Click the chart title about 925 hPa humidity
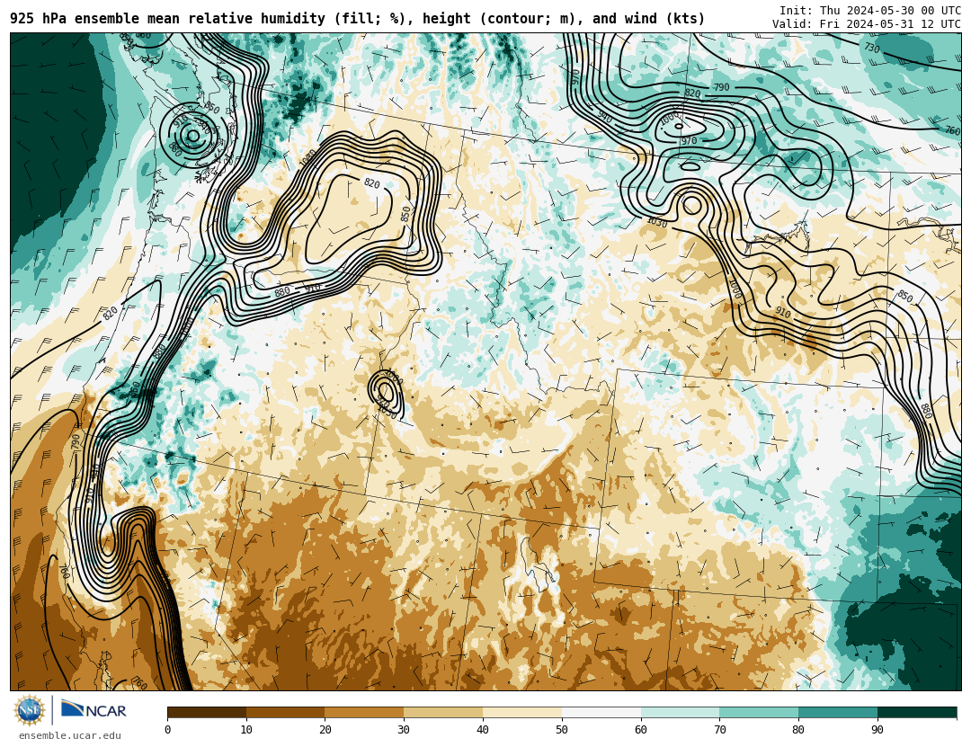This screenshot has height=747, width=971. [357, 19]
